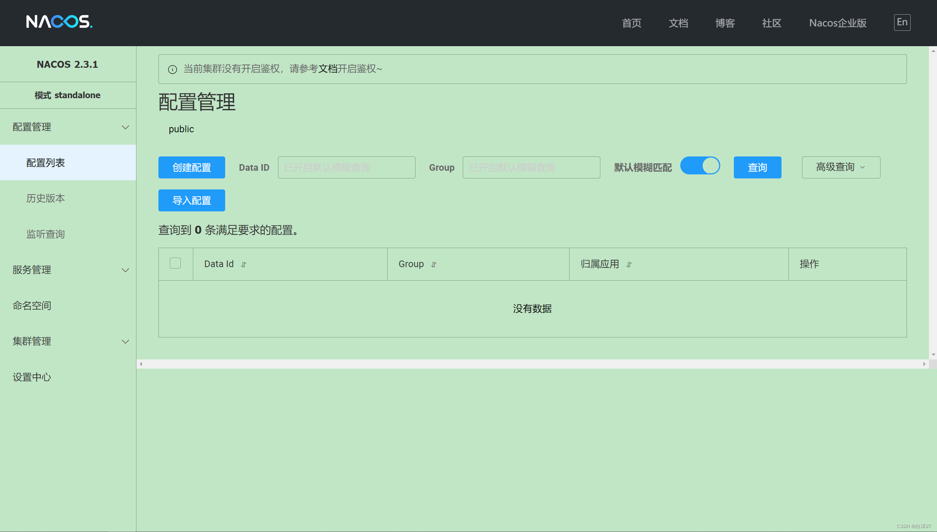This screenshot has width=937, height=532.
Task: Click the 创建配置 button
Action: point(191,167)
